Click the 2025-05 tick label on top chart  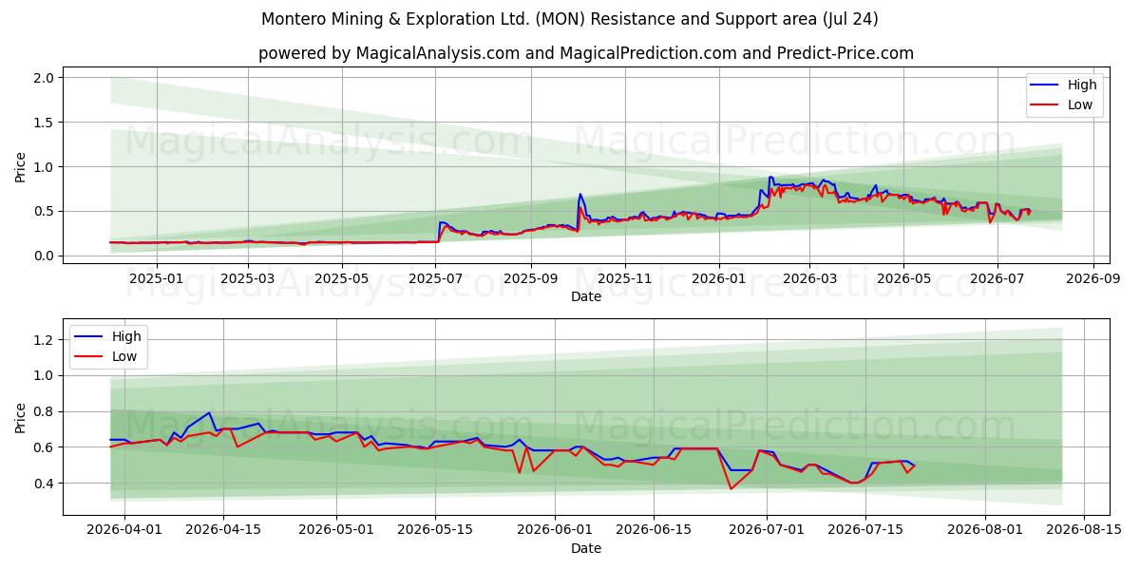coord(342,278)
